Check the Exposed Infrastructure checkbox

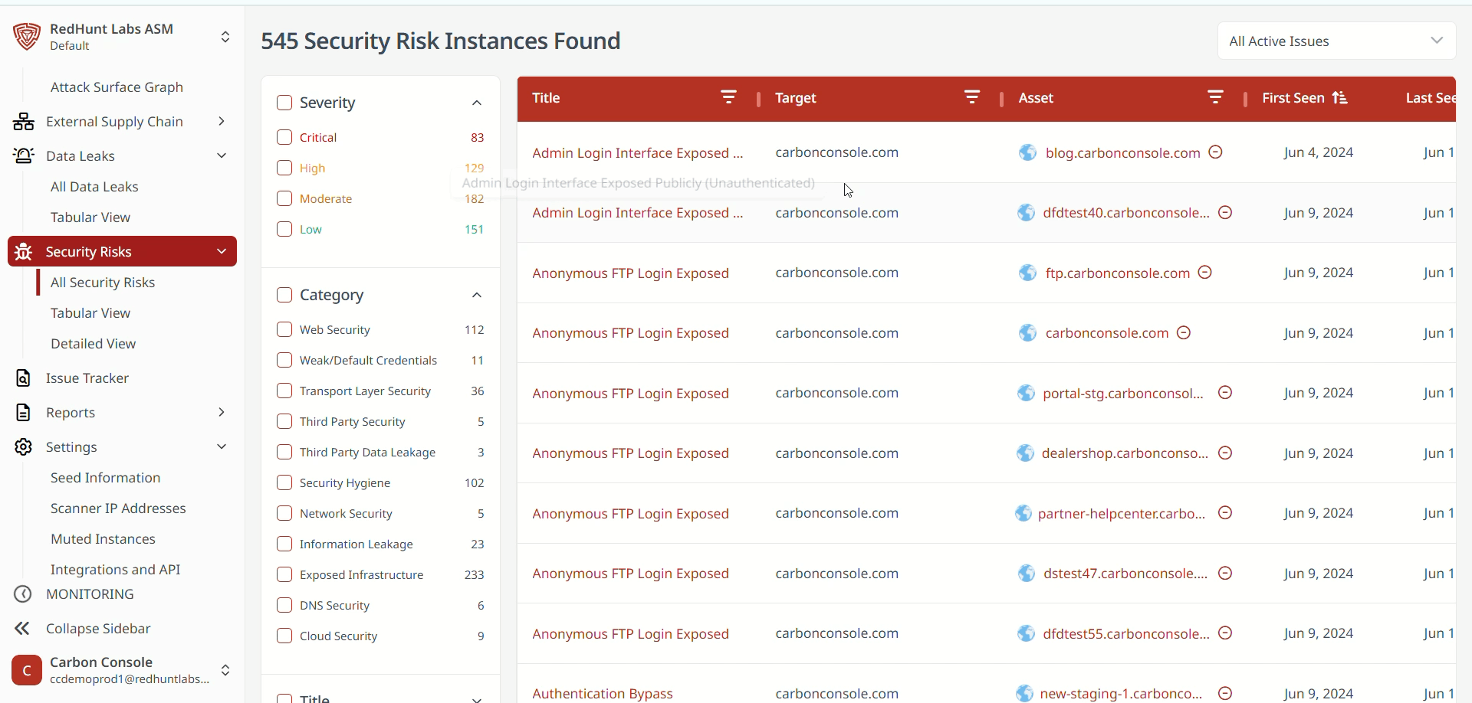tap(284, 574)
